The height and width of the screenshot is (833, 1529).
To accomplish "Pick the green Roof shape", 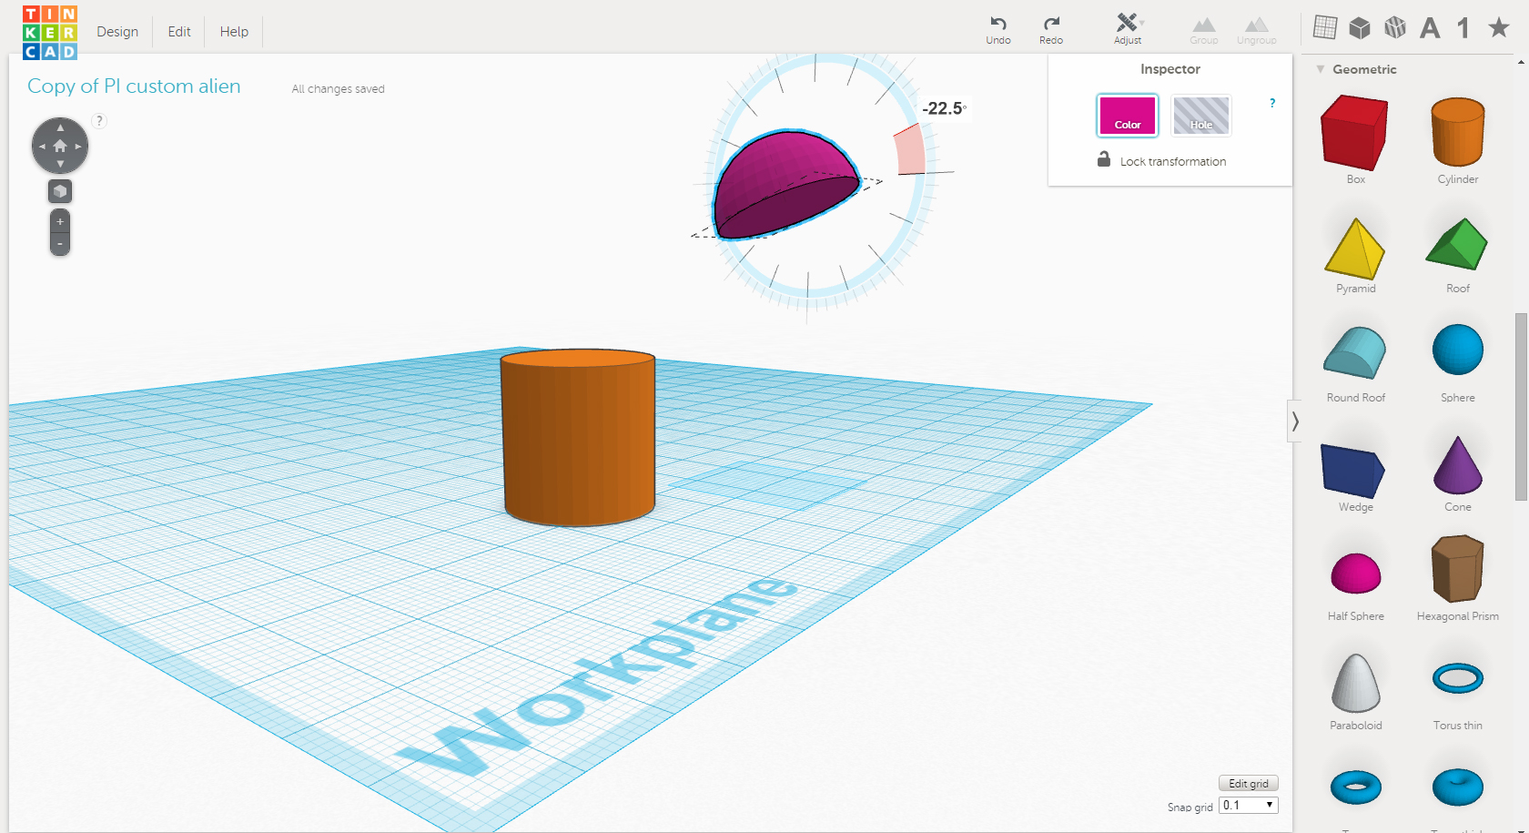I will click(1457, 244).
